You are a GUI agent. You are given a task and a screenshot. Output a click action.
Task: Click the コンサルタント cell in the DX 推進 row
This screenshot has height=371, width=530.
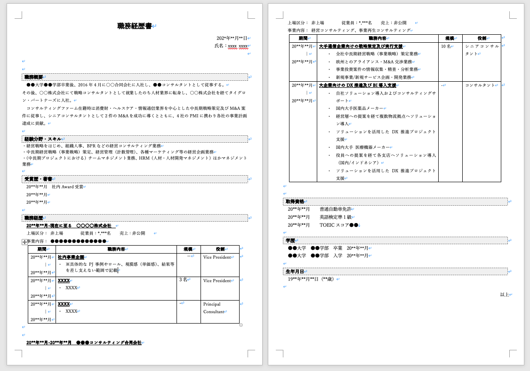click(x=482, y=131)
